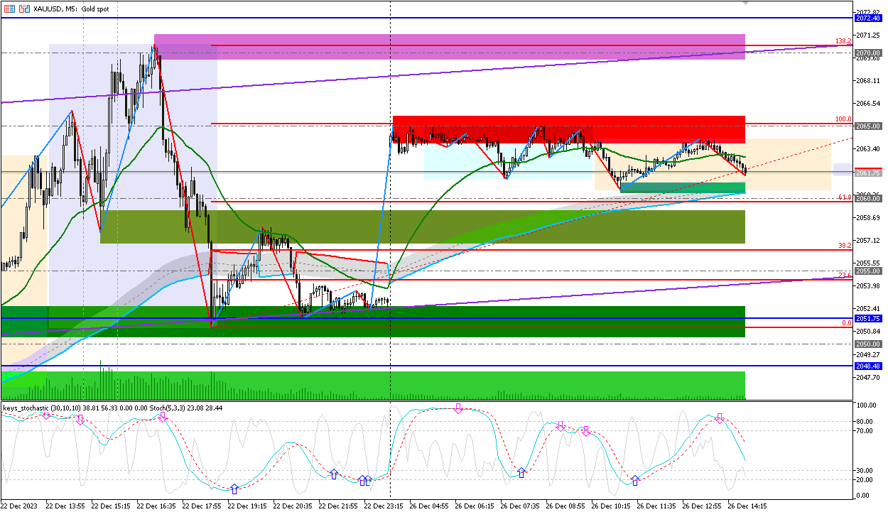Click the gray 2050.00 level price label
This screenshot has height=512, width=888.
(x=869, y=344)
